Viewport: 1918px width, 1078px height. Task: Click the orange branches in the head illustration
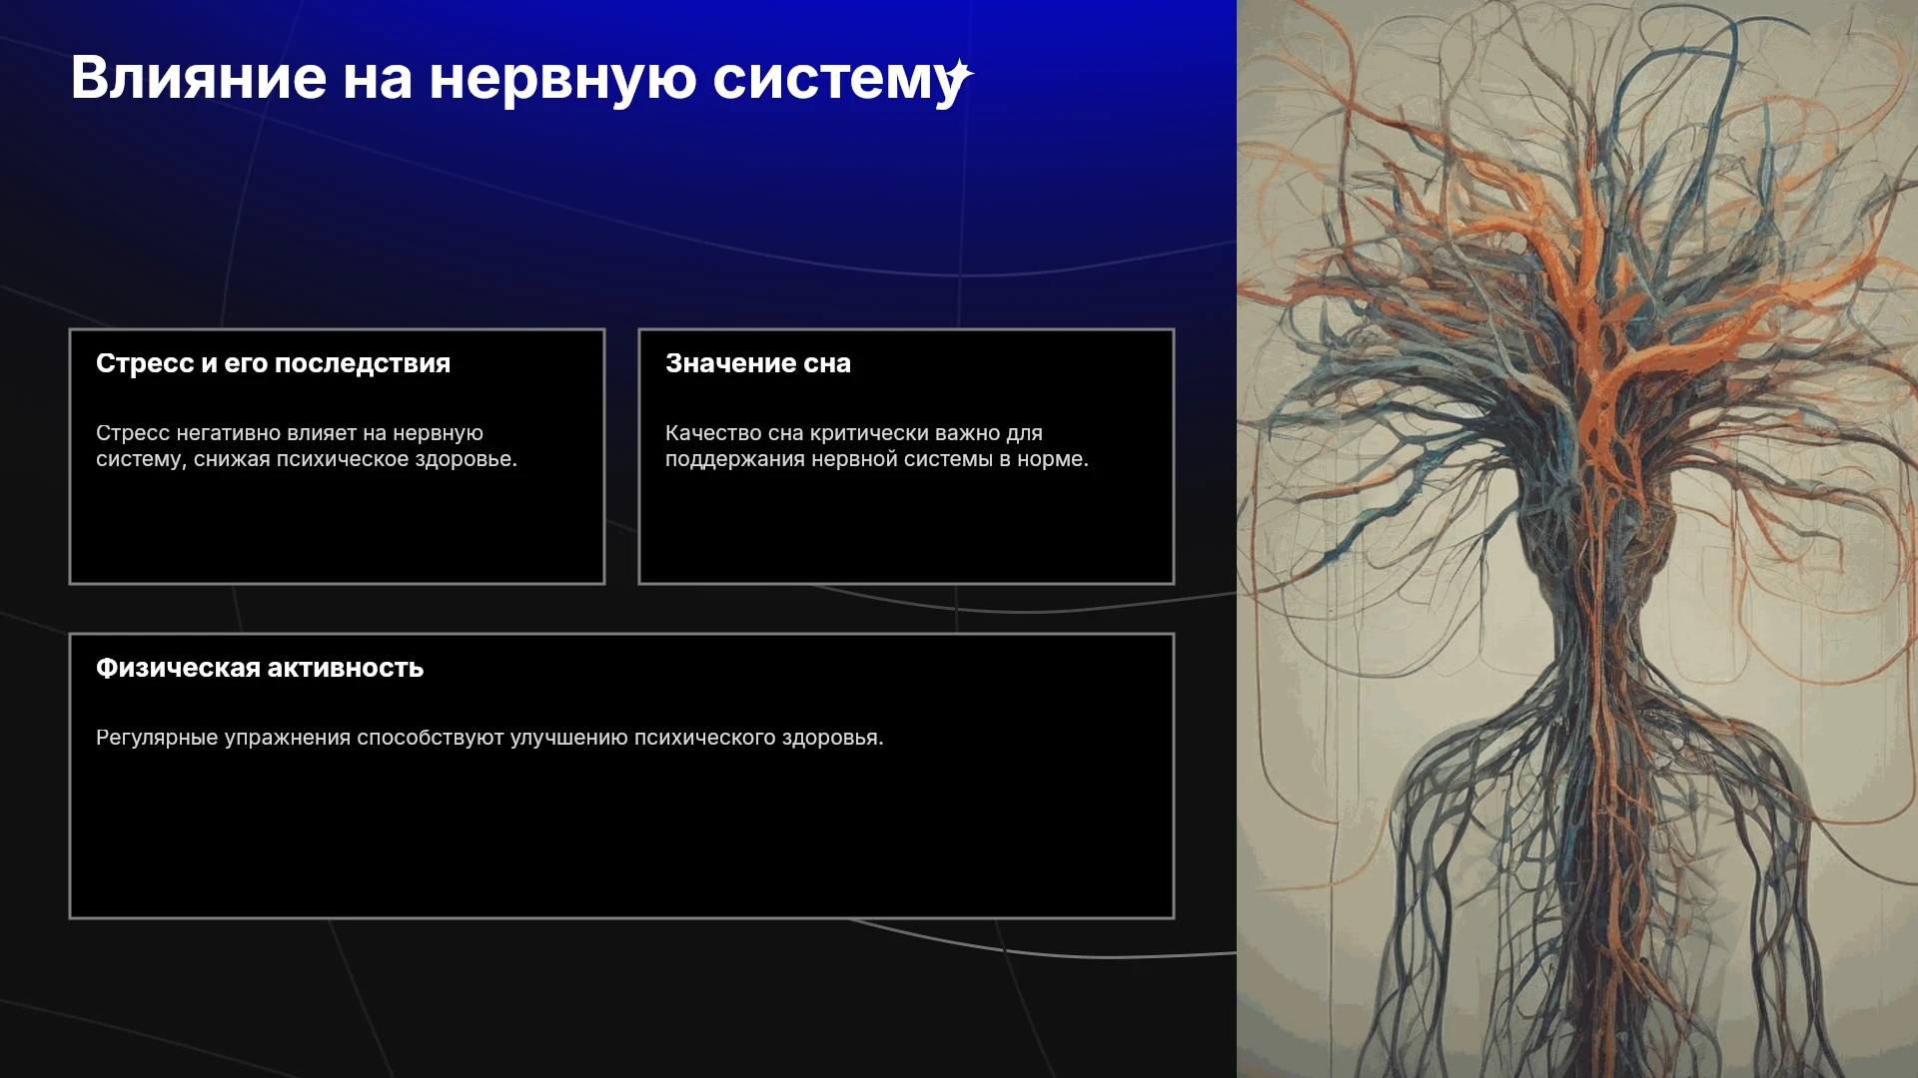pos(1598,299)
